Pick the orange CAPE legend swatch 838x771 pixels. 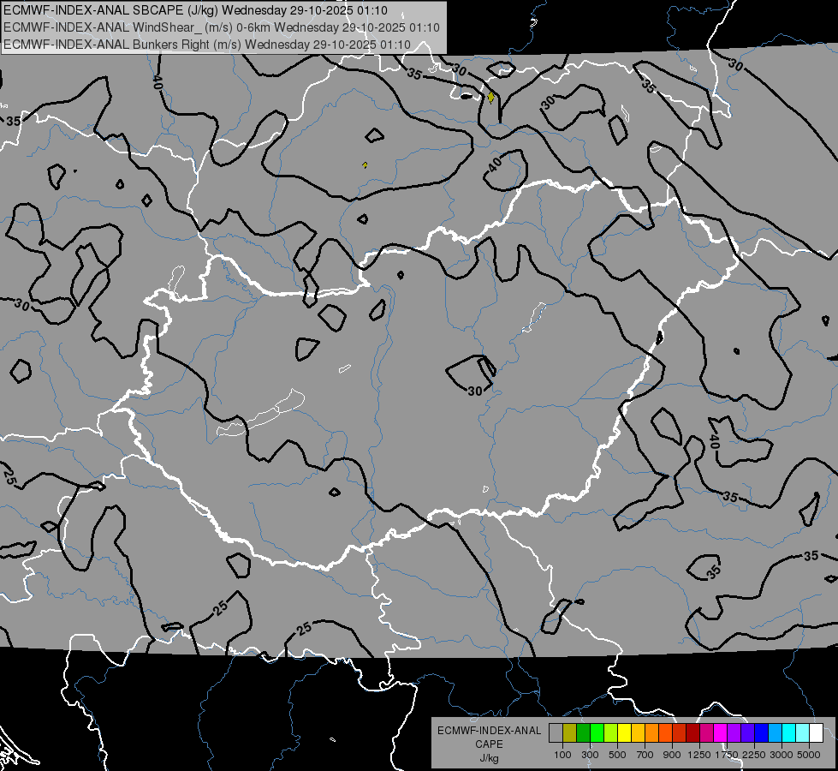(x=652, y=733)
